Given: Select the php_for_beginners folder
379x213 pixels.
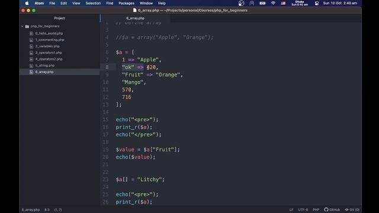Looking at the screenshot, I should point(45,26).
